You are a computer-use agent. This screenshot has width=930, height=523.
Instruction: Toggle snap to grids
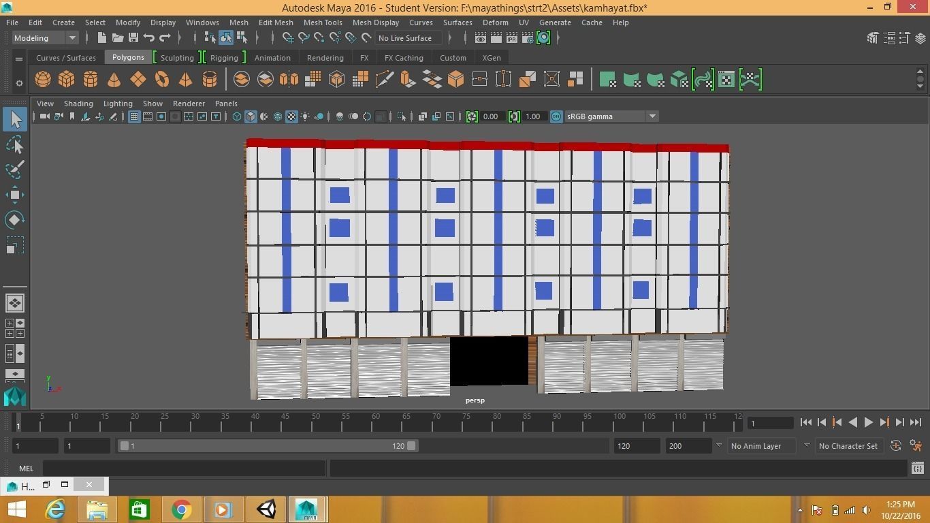tap(287, 38)
